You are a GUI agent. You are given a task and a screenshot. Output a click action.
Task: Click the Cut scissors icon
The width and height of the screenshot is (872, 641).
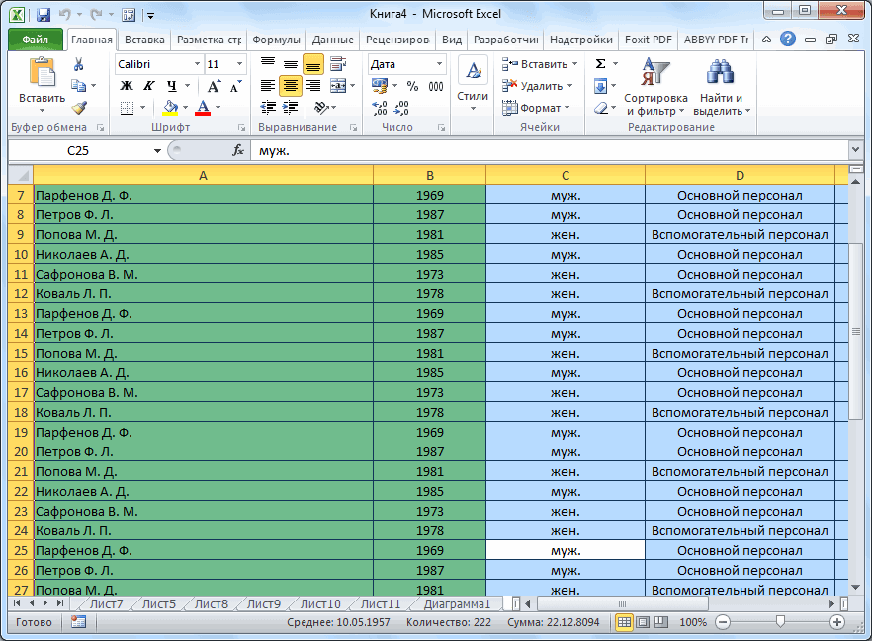pyautogui.click(x=79, y=65)
